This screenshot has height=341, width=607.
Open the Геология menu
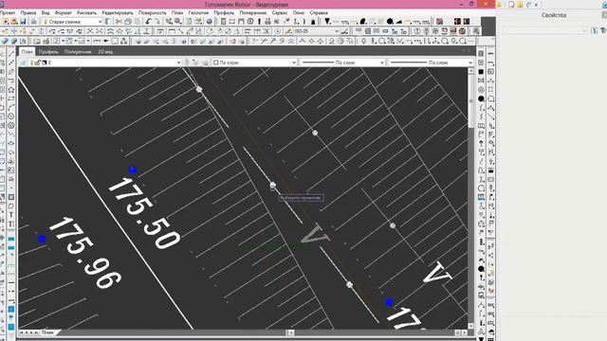pyautogui.click(x=198, y=12)
